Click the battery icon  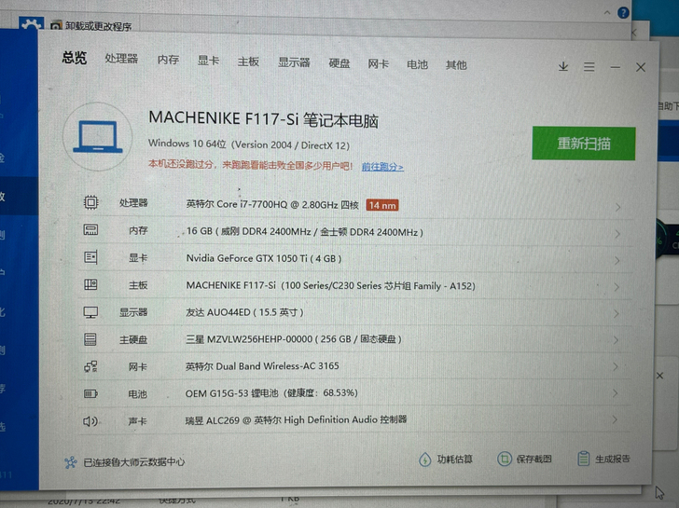(90, 393)
